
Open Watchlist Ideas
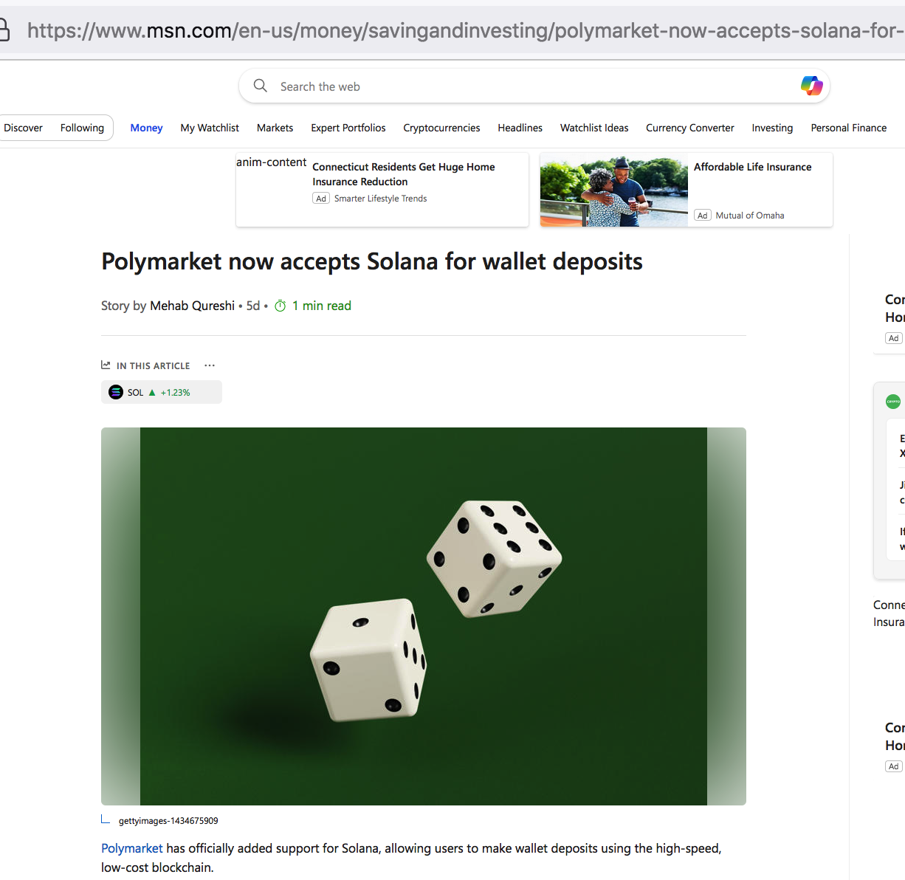tap(594, 128)
